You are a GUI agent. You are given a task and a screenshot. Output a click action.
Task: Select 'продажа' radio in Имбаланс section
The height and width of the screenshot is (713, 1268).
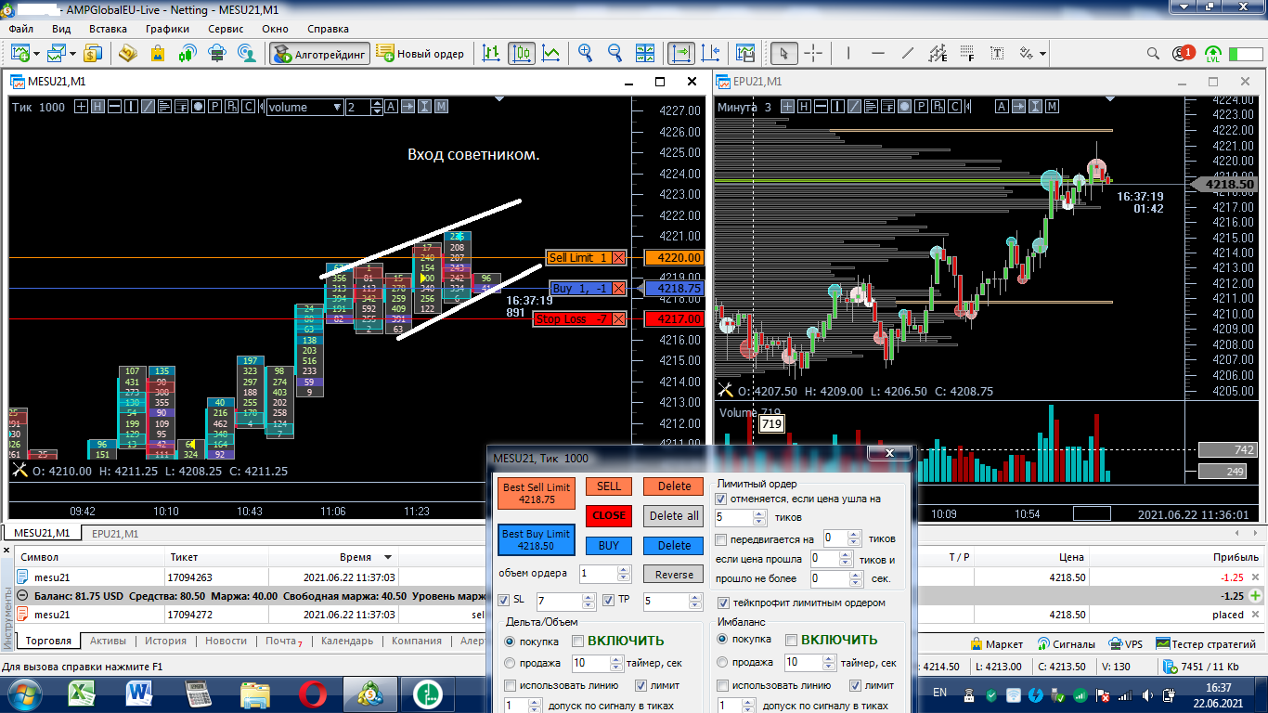pos(723,662)
